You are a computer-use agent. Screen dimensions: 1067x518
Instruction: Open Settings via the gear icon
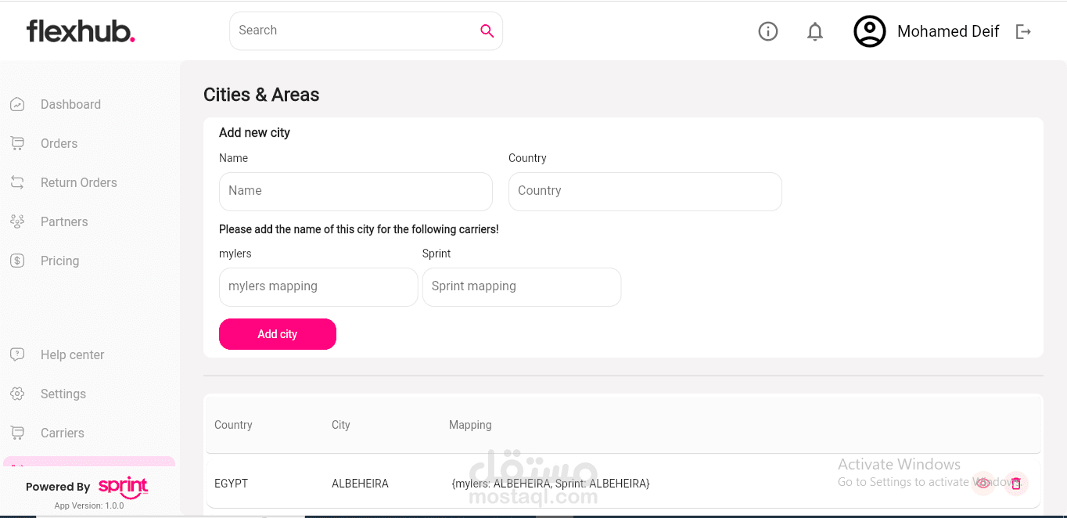click(x=17, y=394)
